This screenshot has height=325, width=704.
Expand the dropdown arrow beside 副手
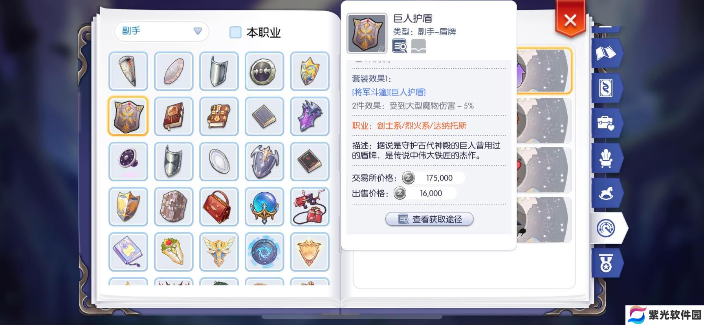(198, 31)
